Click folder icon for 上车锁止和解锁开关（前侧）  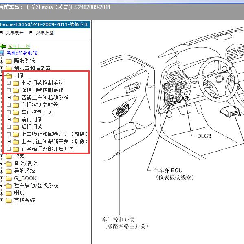click(x=16, y=134)
